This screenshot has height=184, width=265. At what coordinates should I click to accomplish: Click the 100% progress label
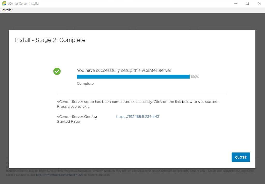pyautogui.click(x=195, y=77)
